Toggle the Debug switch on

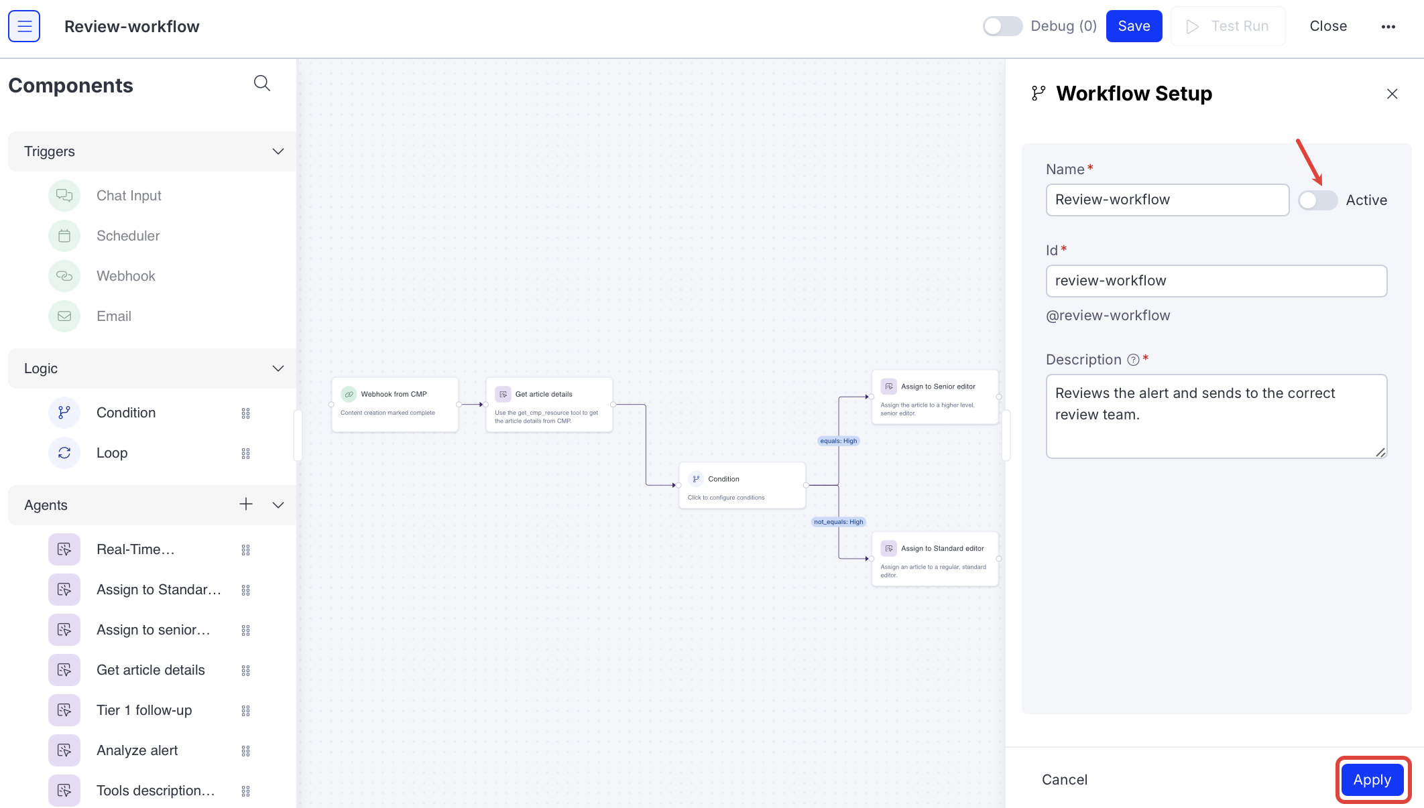point(1002,26)
